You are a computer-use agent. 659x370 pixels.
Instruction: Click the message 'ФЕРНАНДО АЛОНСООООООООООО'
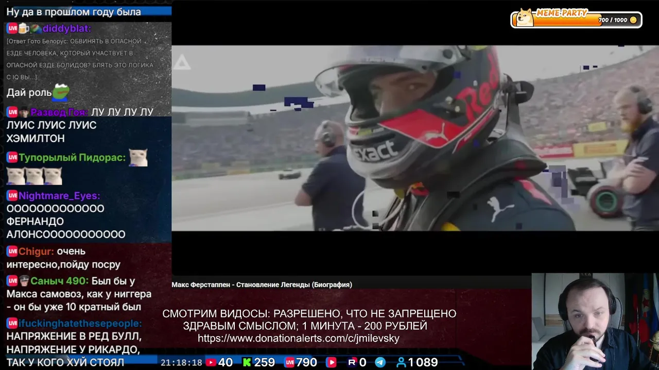66,228
